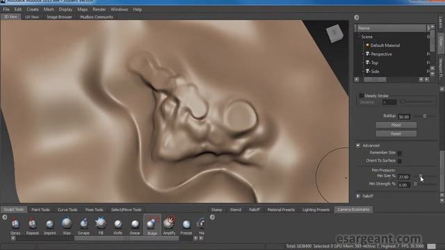445x250 pixels.
Task: Open the Help menu
Action: tap(138, 9)
